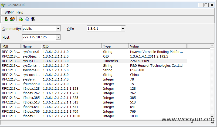Select the sysServi... row name
Screen dimensions: 217x127
coord(30,79)
